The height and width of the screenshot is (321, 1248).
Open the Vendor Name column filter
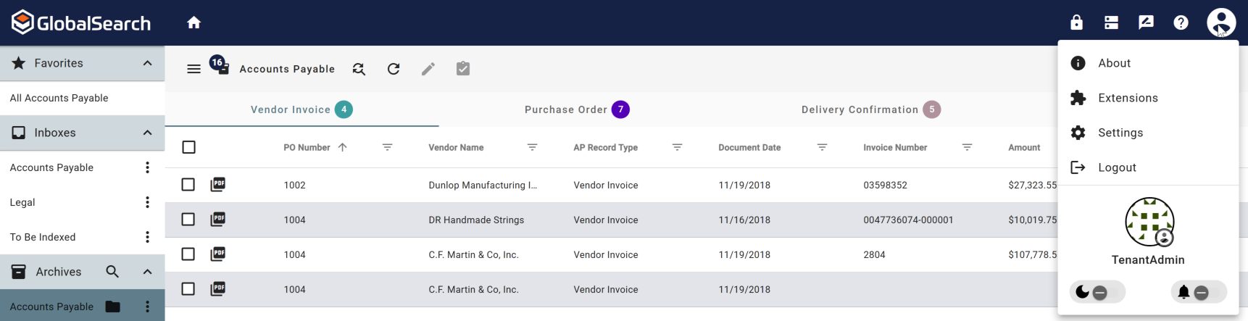(532, 147)
